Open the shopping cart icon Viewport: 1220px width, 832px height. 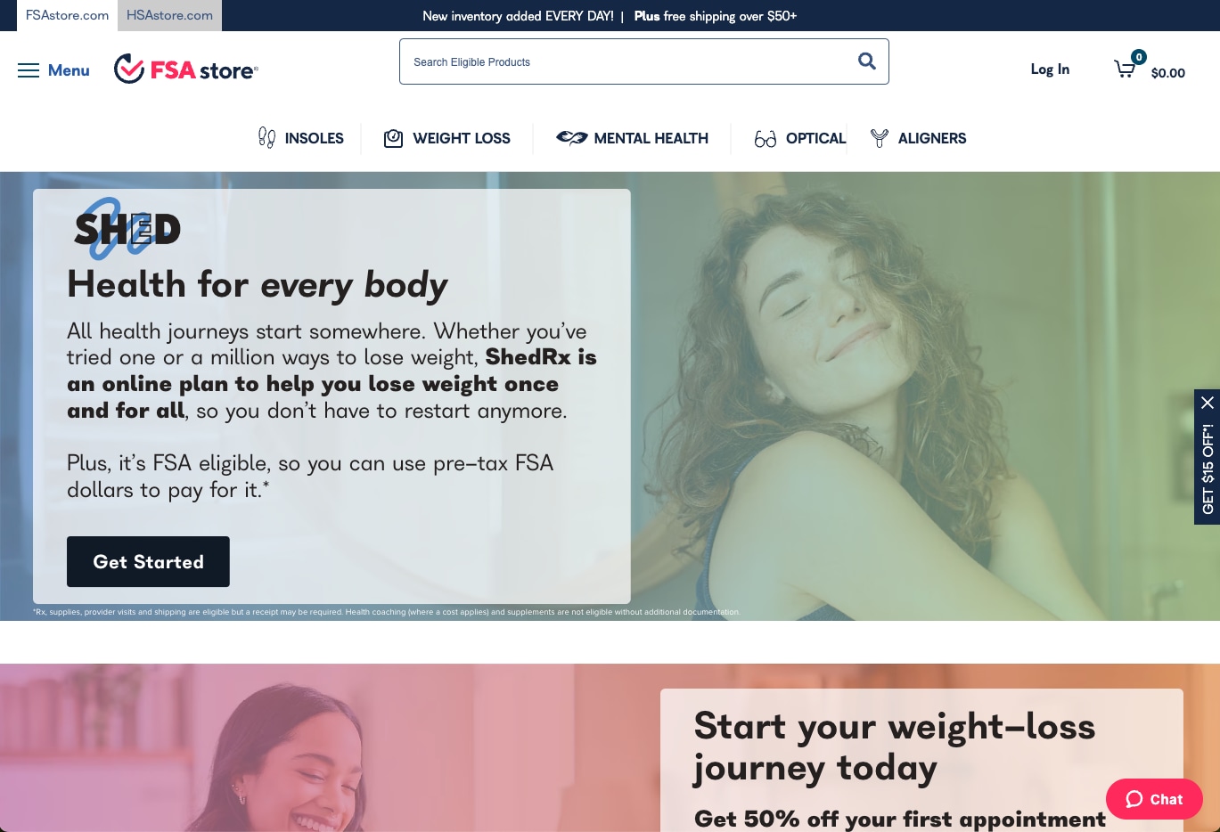tap(1125, 69)
